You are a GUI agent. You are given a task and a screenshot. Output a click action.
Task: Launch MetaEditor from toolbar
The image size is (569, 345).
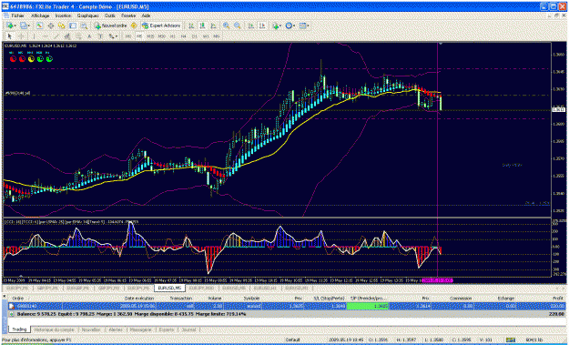(134, 25)
